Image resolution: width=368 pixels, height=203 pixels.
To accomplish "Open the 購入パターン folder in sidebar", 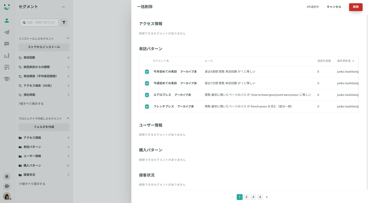I will pos(44,165).
